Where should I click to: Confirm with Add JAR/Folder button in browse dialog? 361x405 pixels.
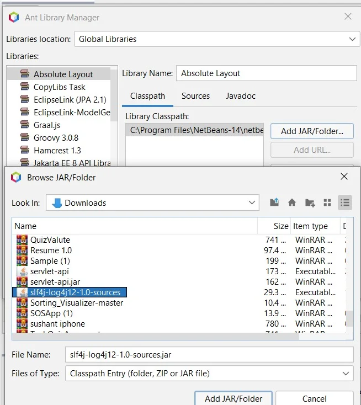(233, 398)
